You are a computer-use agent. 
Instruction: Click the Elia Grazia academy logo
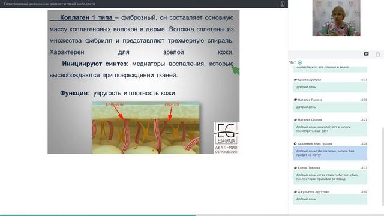click(226, 138)
